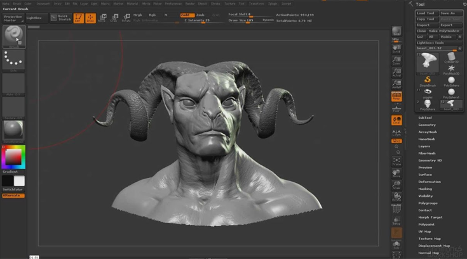This screenshot has width=467, height=259.
Task: Enable Mrgb painting mode
Action: click(138, 15)
